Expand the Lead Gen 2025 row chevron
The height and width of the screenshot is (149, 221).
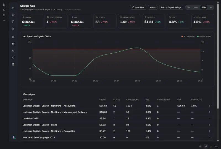(x=210, y=119)
